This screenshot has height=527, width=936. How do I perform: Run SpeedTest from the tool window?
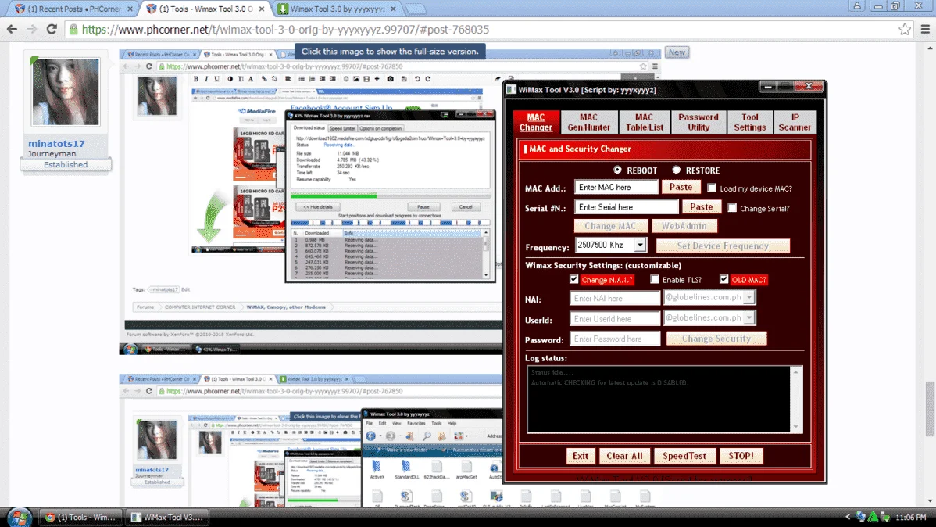click(x=684, y=456)
